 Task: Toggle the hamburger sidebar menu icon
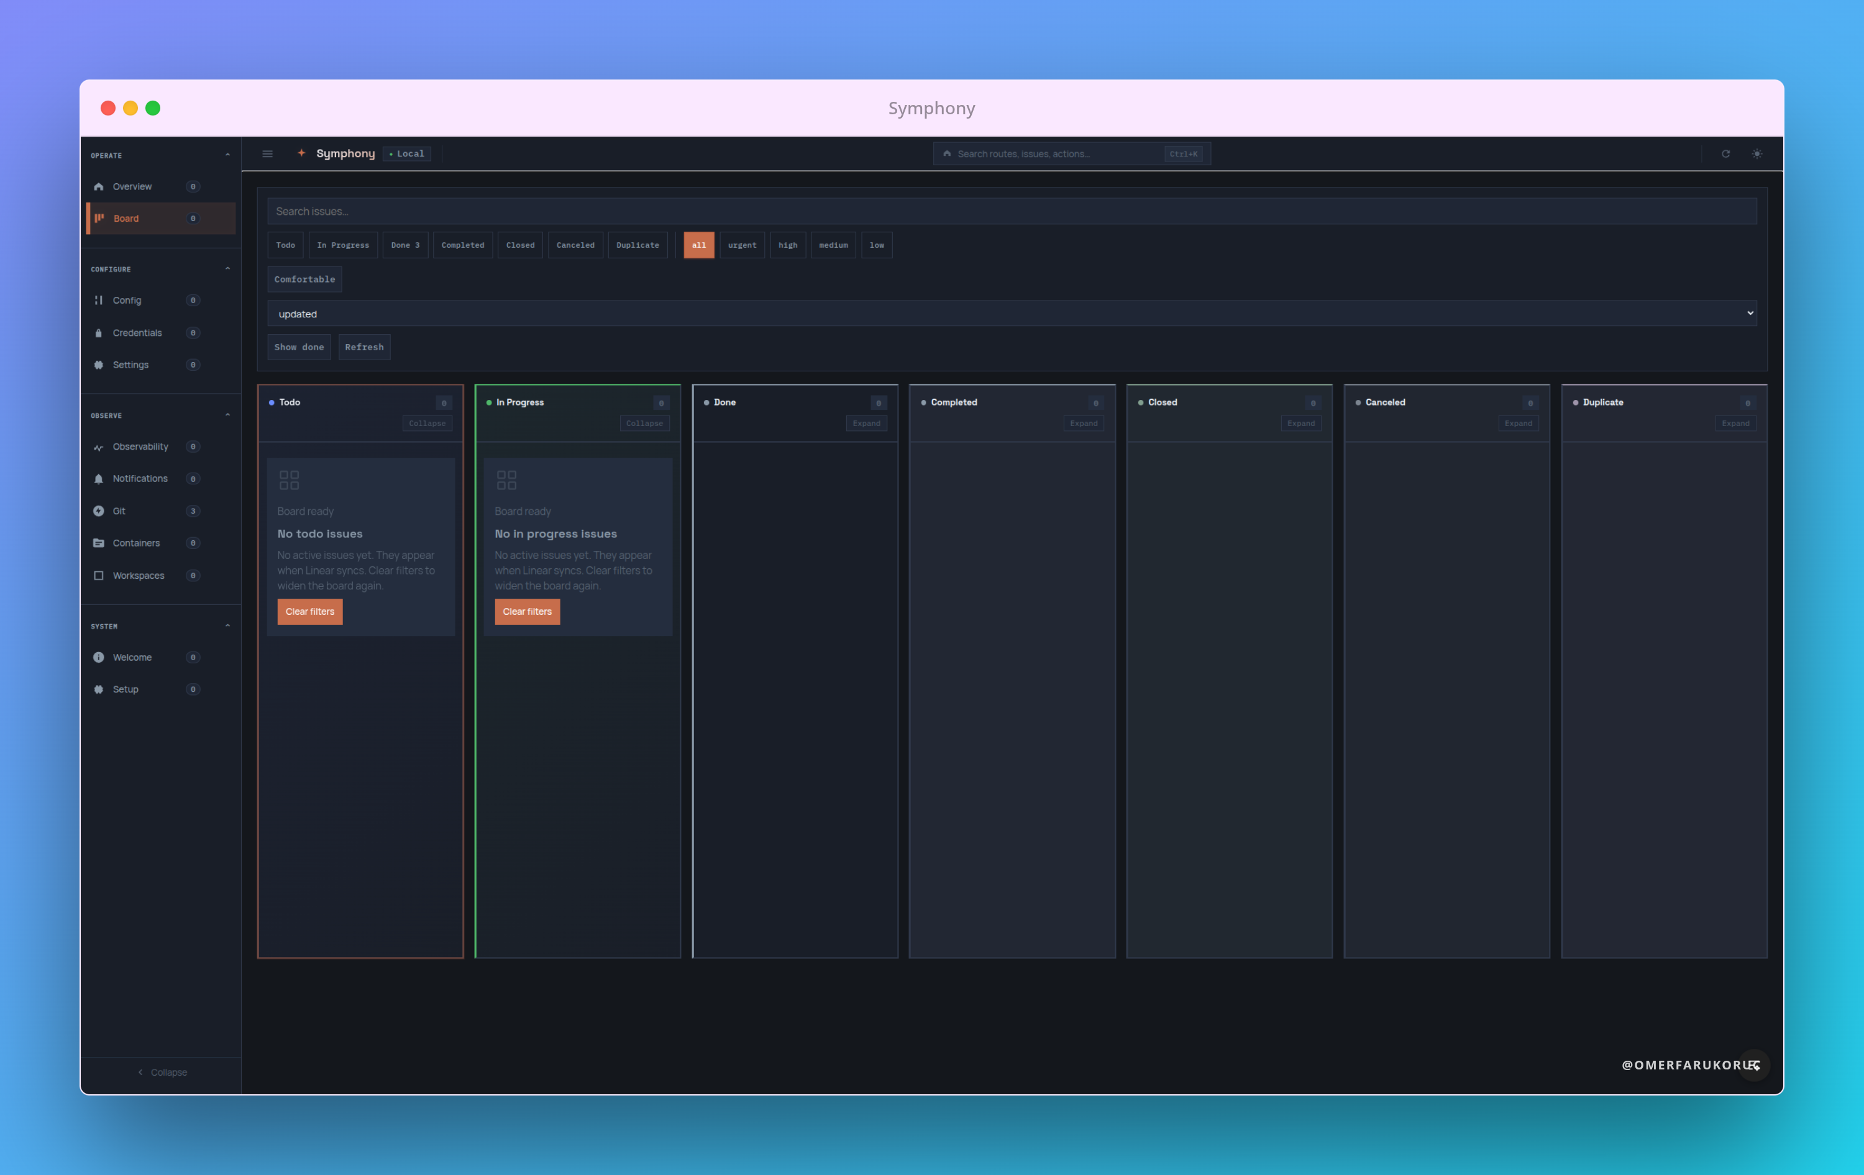(268, 154)
